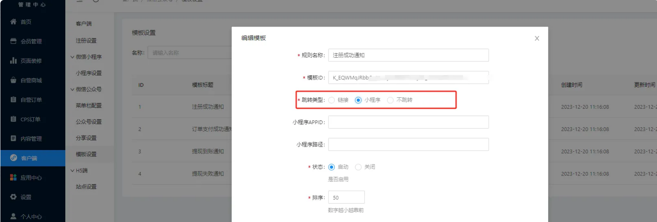Viewport: 657px width, 222px height.
Task: Collapse the H5端 submenu group
Action: click(x=72, y=170)
